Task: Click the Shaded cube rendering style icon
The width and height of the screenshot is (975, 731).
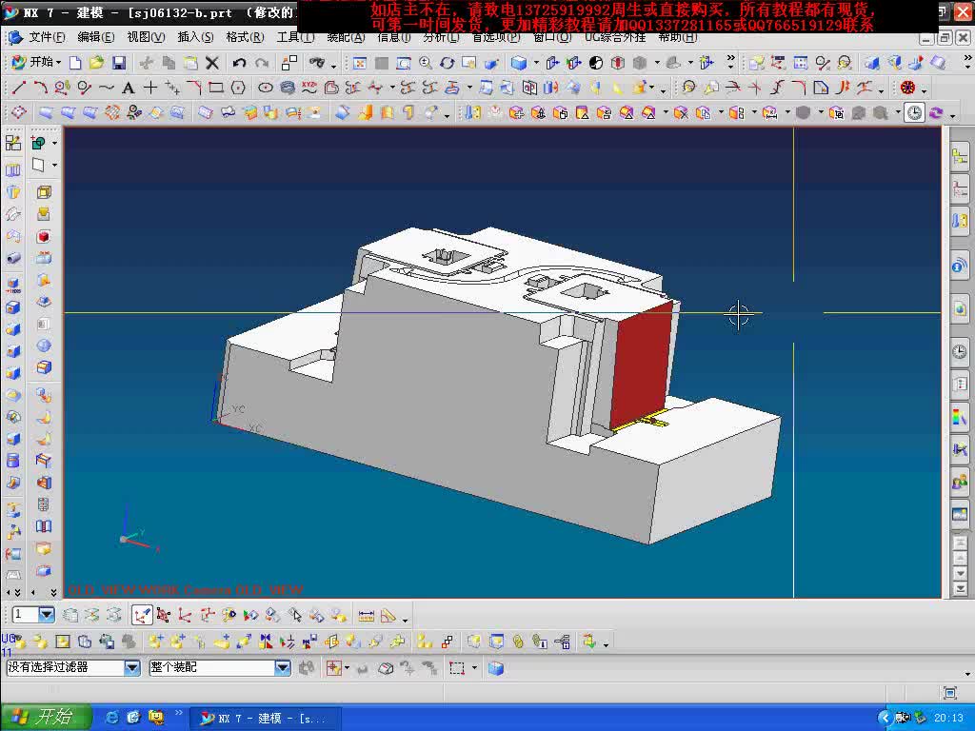Action: point(519,63)
